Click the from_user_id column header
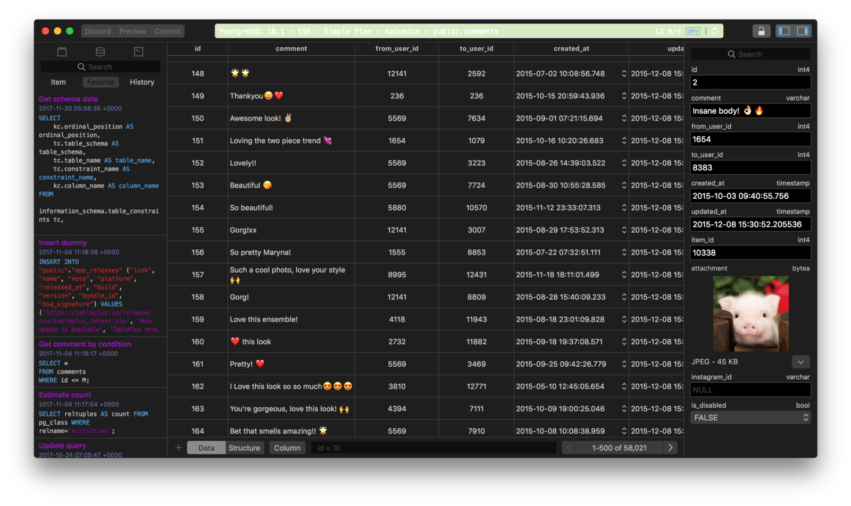The image size is (851, 506). point(397,48)
